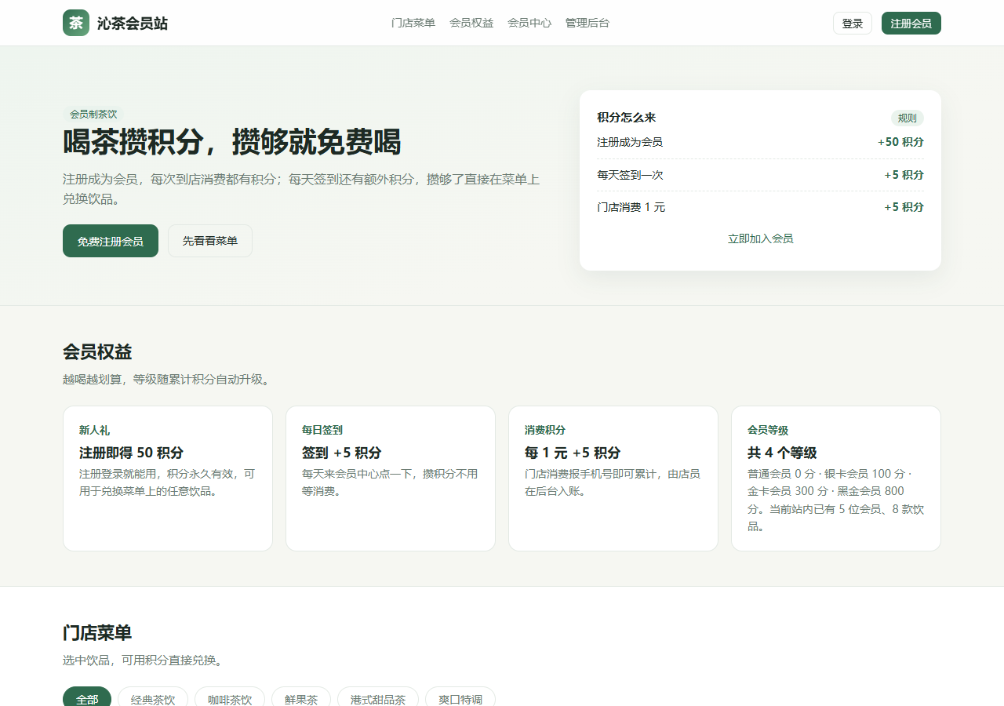This screenshot has width=1004, height=706.
Task: Click the 每 1 元 +5 积分 card title
Action: (573, 453)
